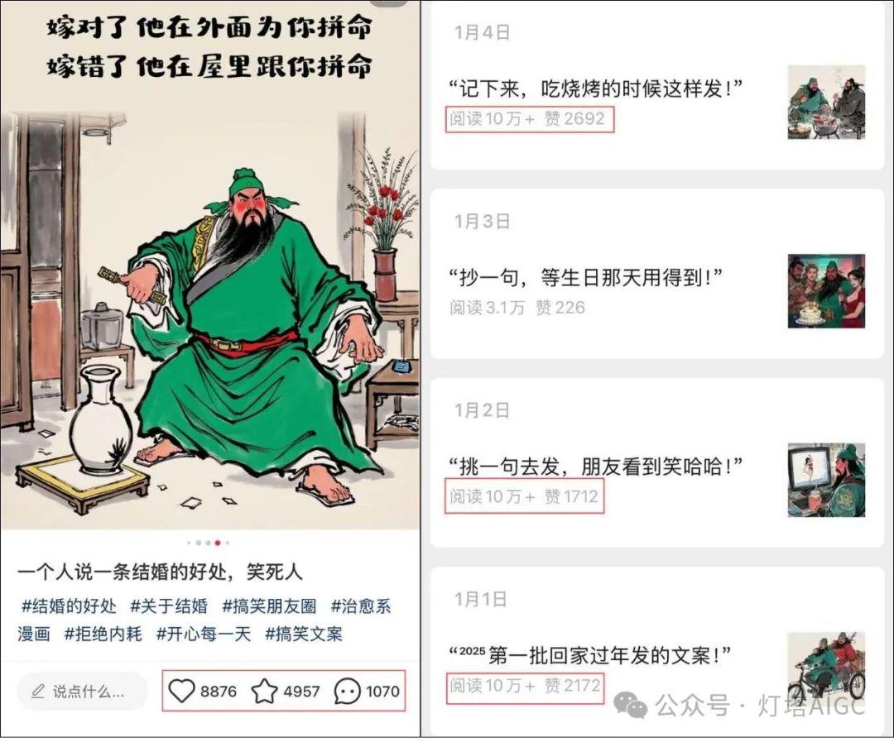
Task: Open article 第一批回家过年发的文案
Action: [589, 655]
